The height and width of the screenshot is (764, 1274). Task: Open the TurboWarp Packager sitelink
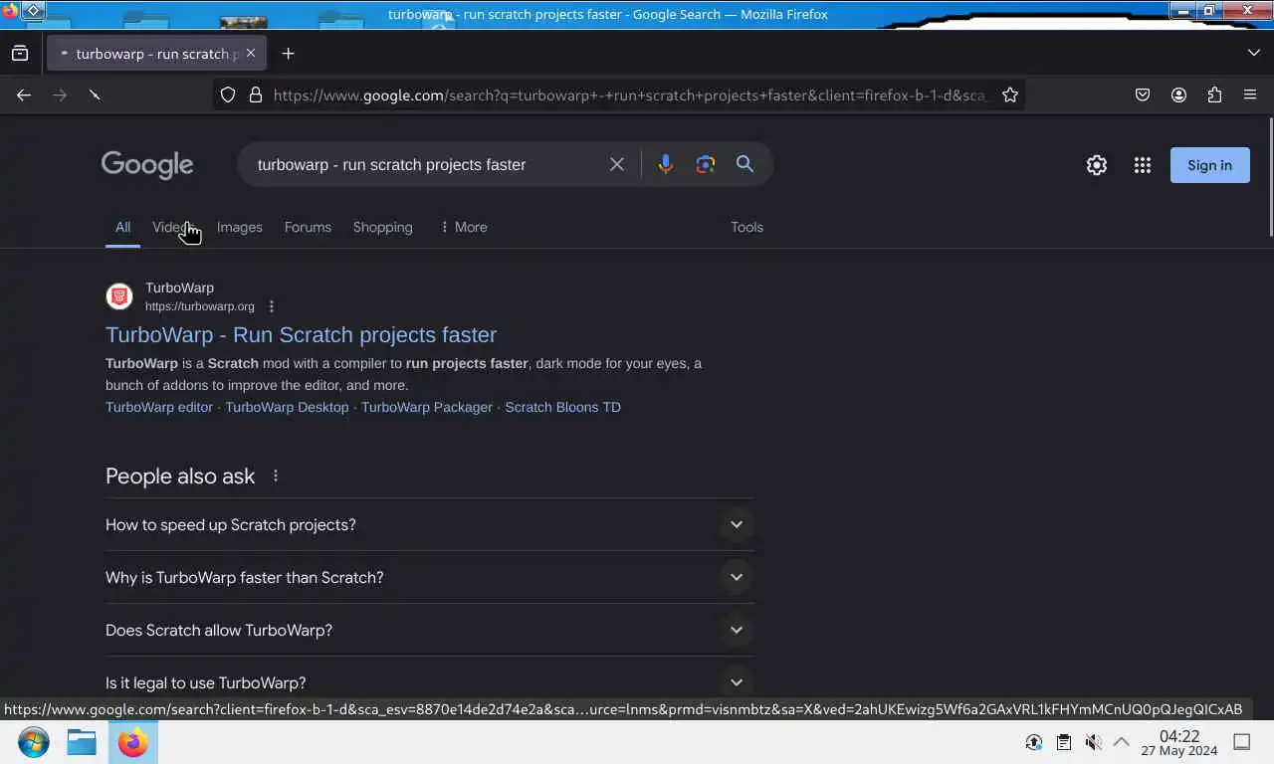tap(427, 407)
